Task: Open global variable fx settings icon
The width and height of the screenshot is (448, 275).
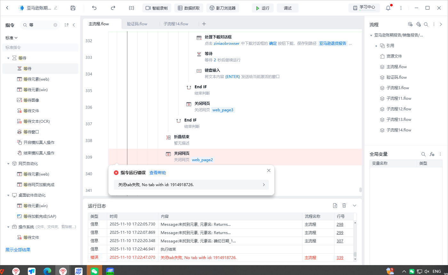Action: [432, 154]
